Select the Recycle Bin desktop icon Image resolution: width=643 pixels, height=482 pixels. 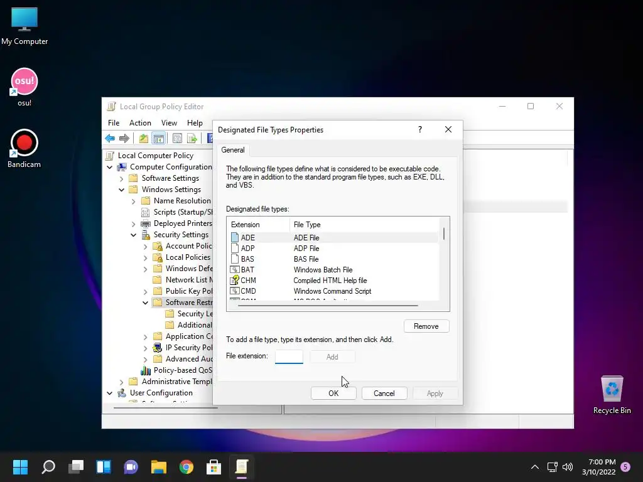[x=612, y=395]
